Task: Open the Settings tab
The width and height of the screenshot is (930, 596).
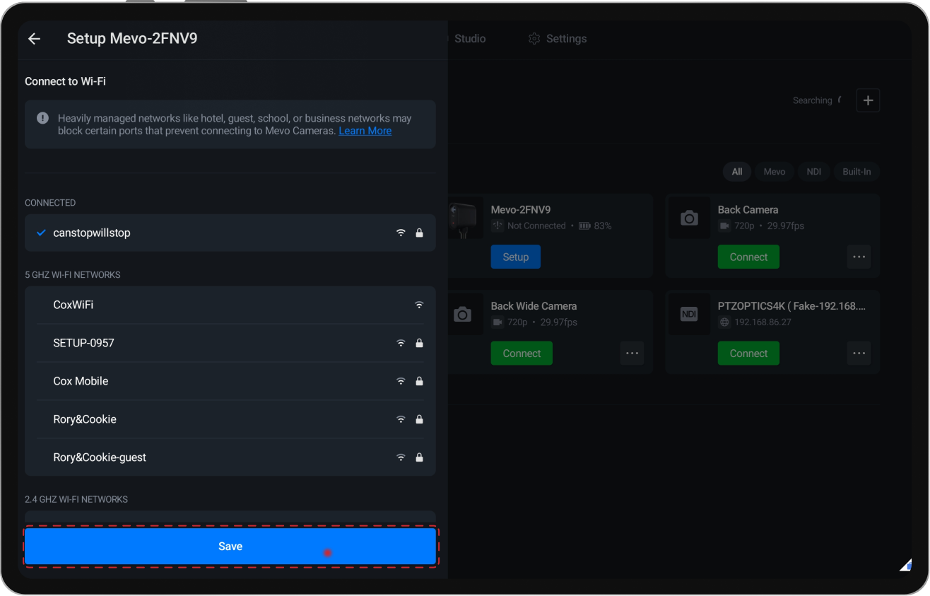Action: (558, 39)
